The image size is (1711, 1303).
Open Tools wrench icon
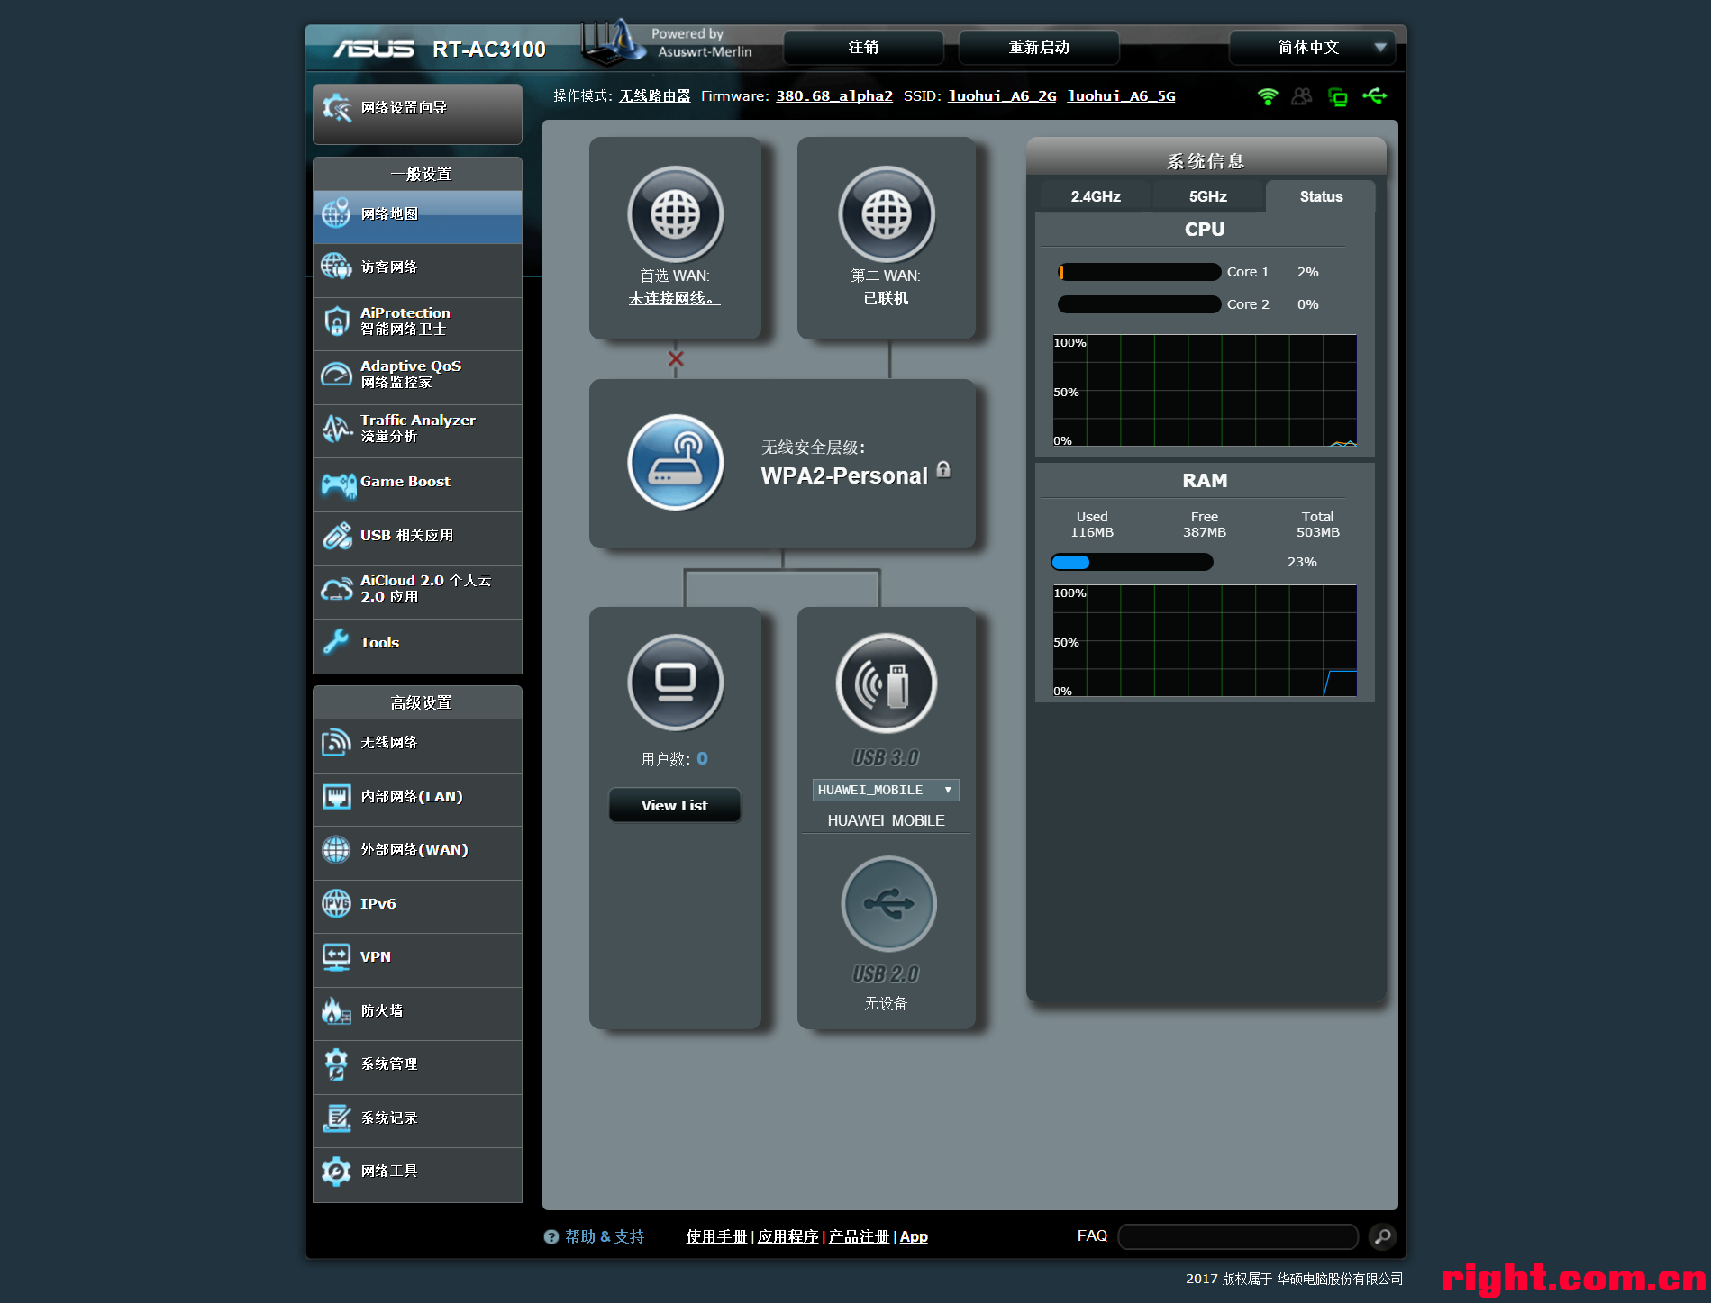pos(336,642)
